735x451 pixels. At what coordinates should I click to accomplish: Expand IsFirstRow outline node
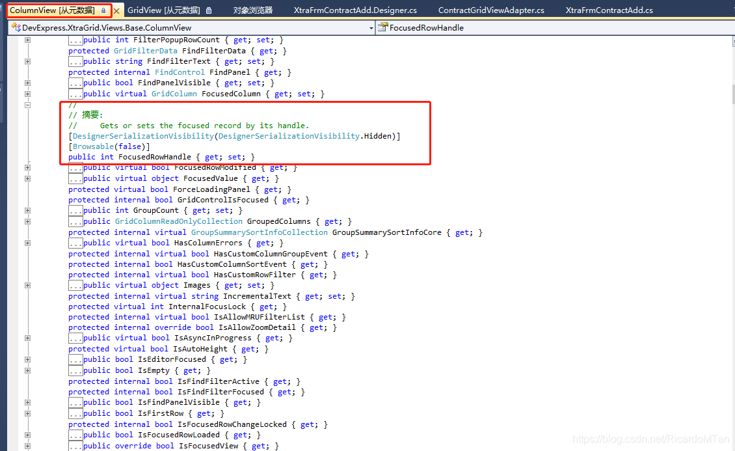coord(28,413)
